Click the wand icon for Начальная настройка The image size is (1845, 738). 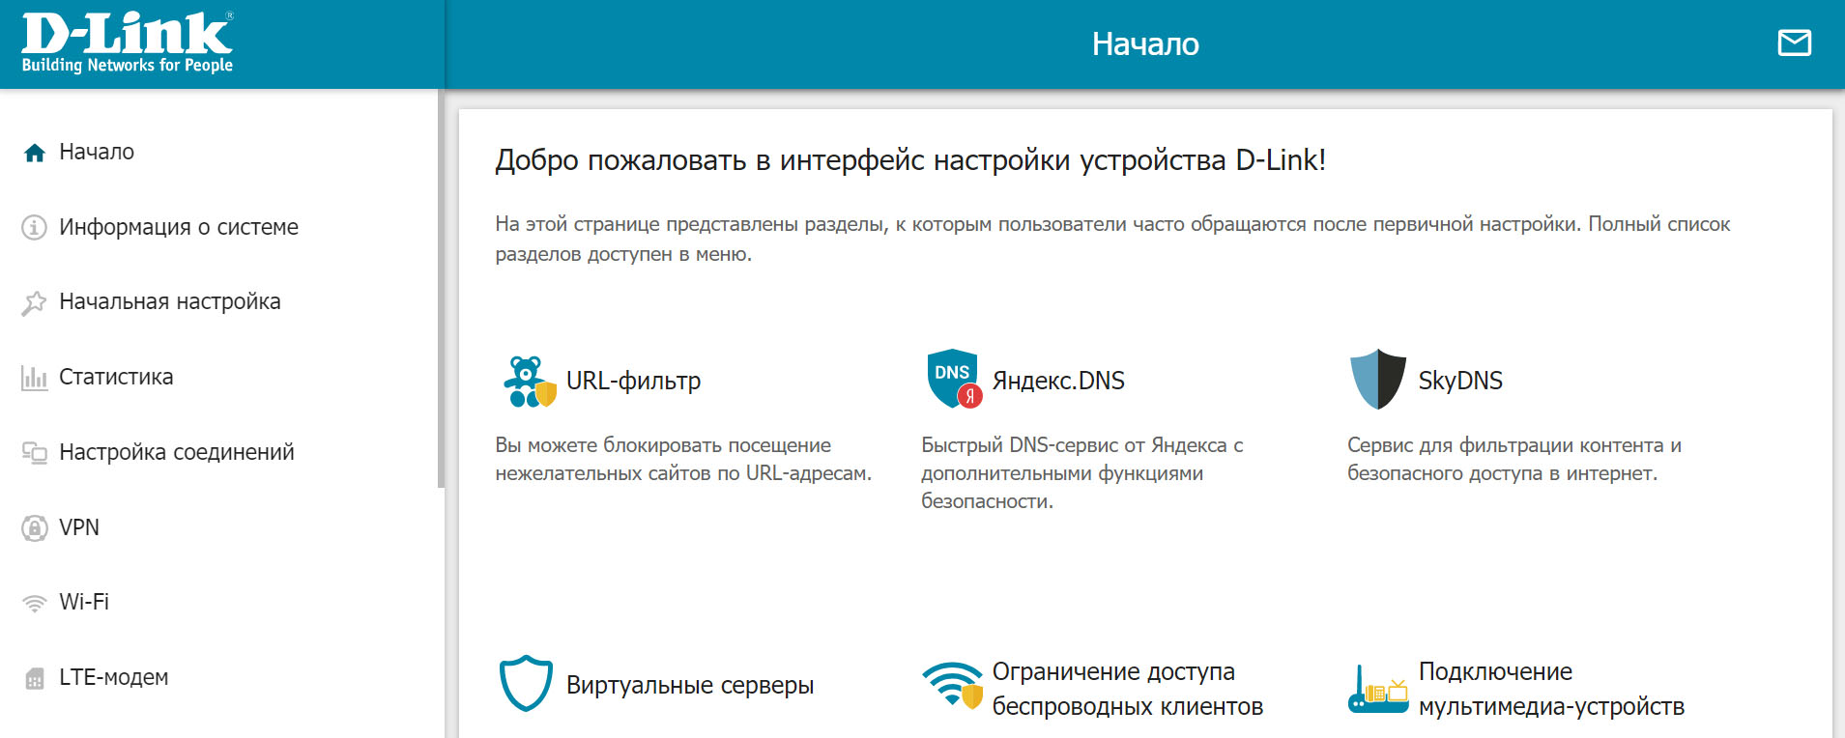tap(35, 302)
